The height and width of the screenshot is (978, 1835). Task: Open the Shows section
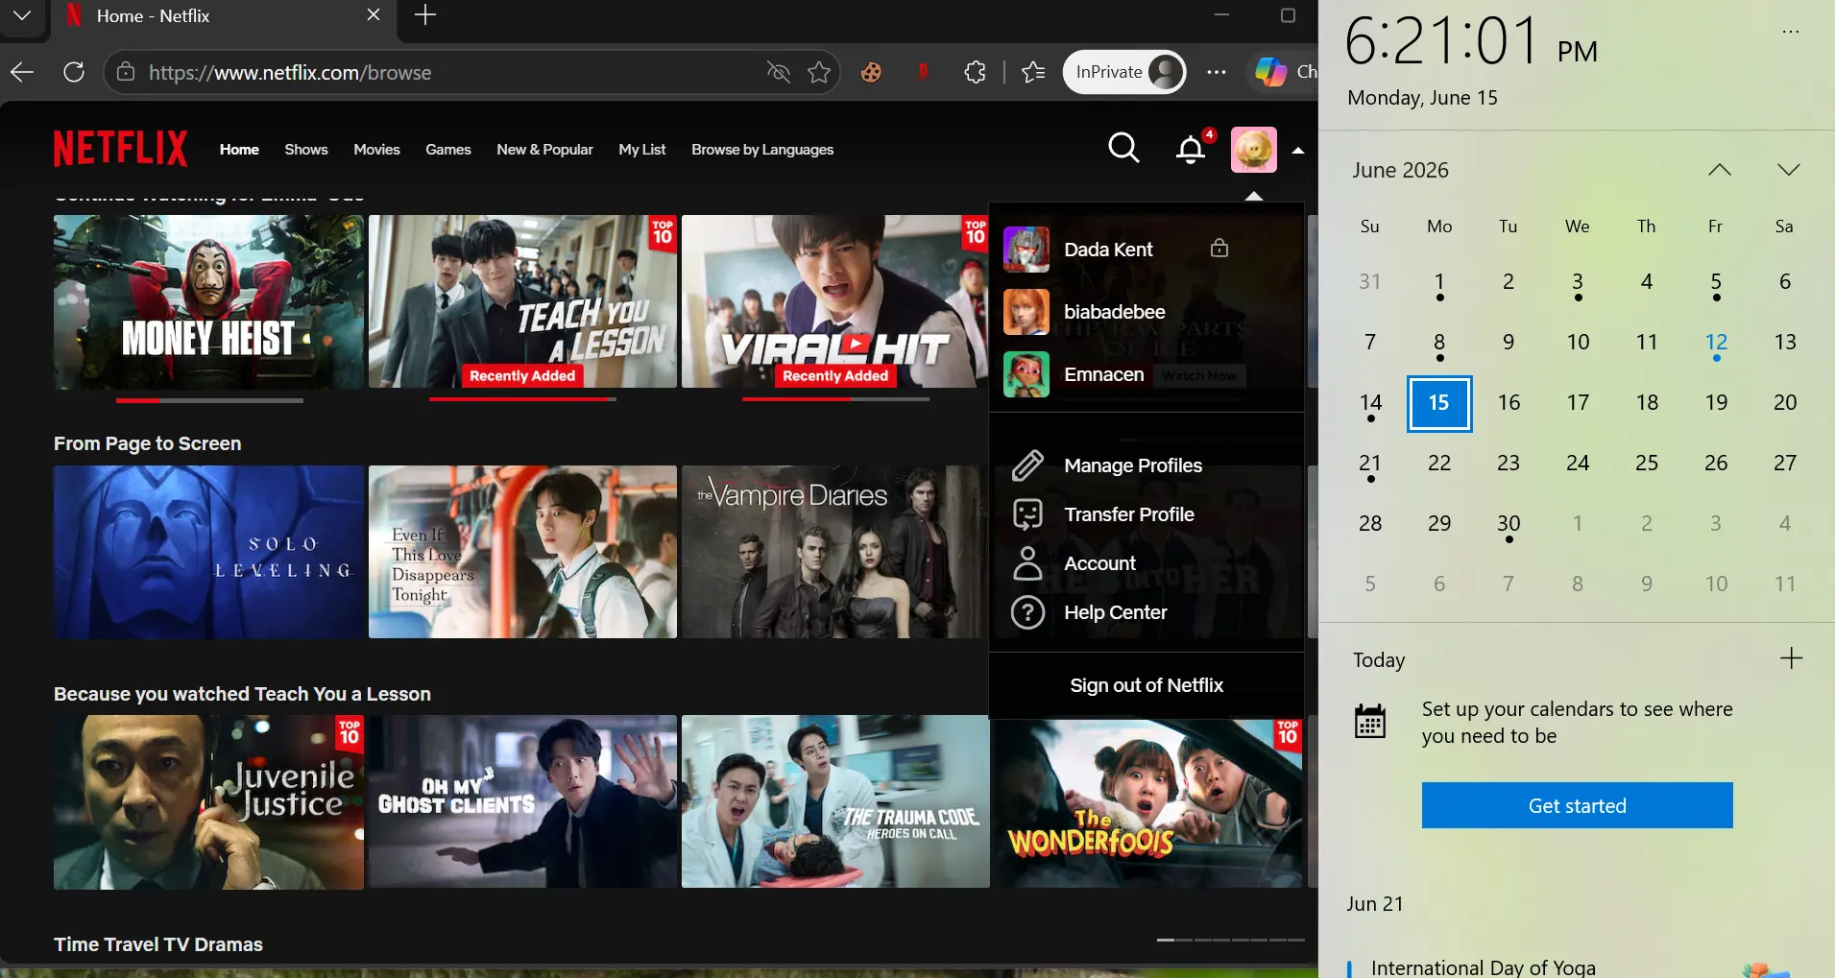point(306,150)
